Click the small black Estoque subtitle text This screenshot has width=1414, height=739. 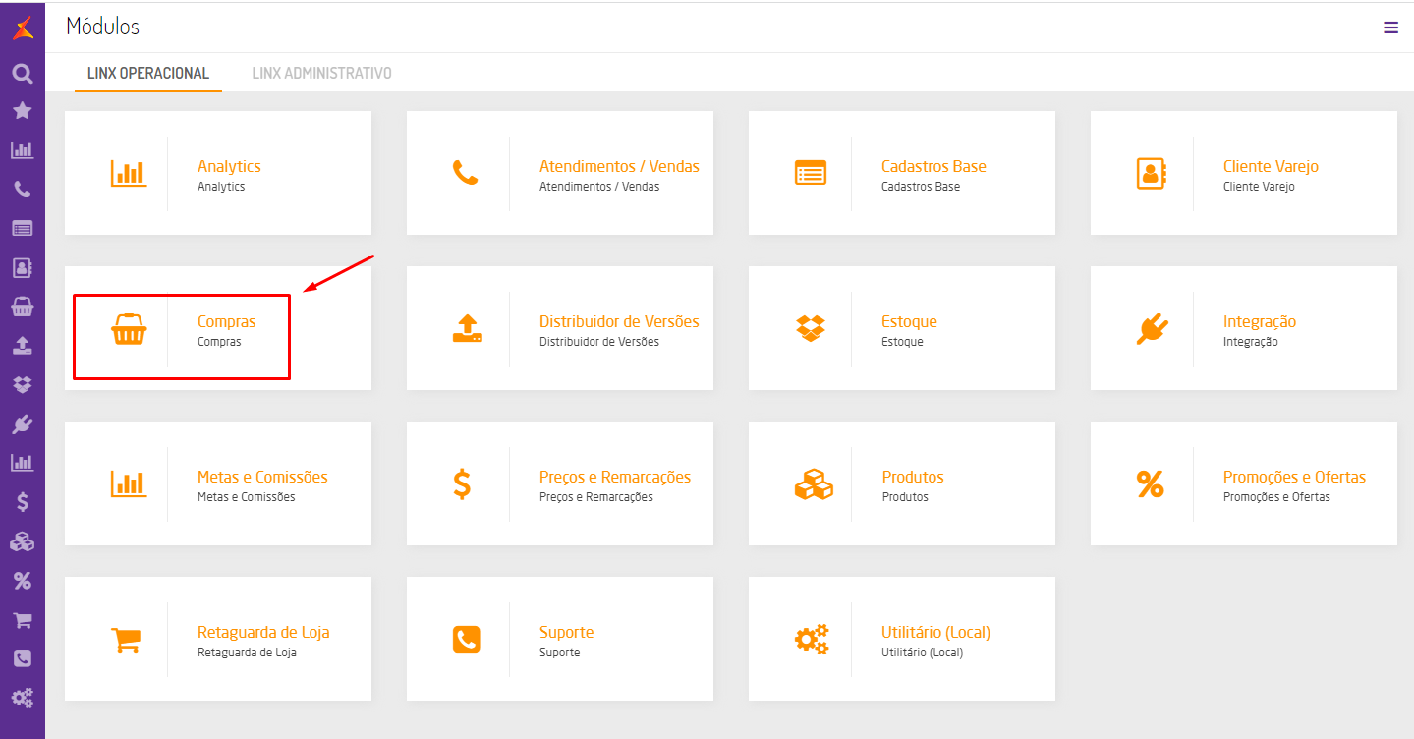click(x=902, y=342)
